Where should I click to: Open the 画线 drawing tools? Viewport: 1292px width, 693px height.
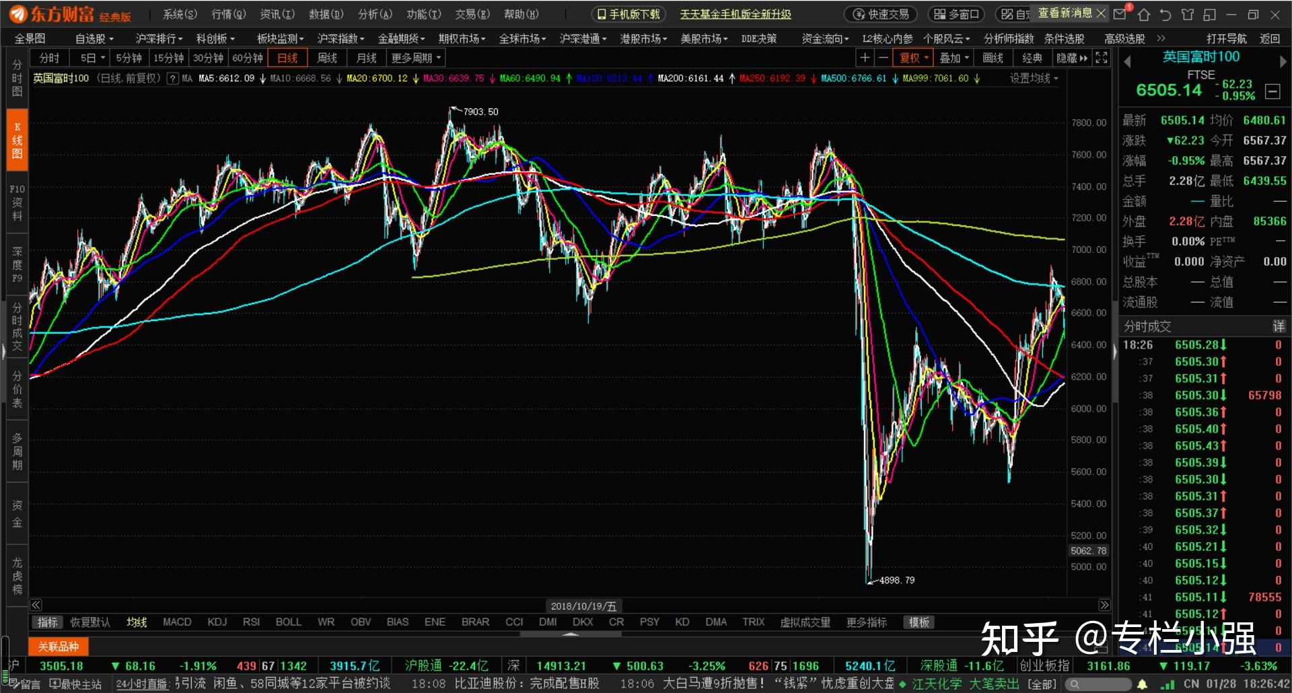point(993,58)
